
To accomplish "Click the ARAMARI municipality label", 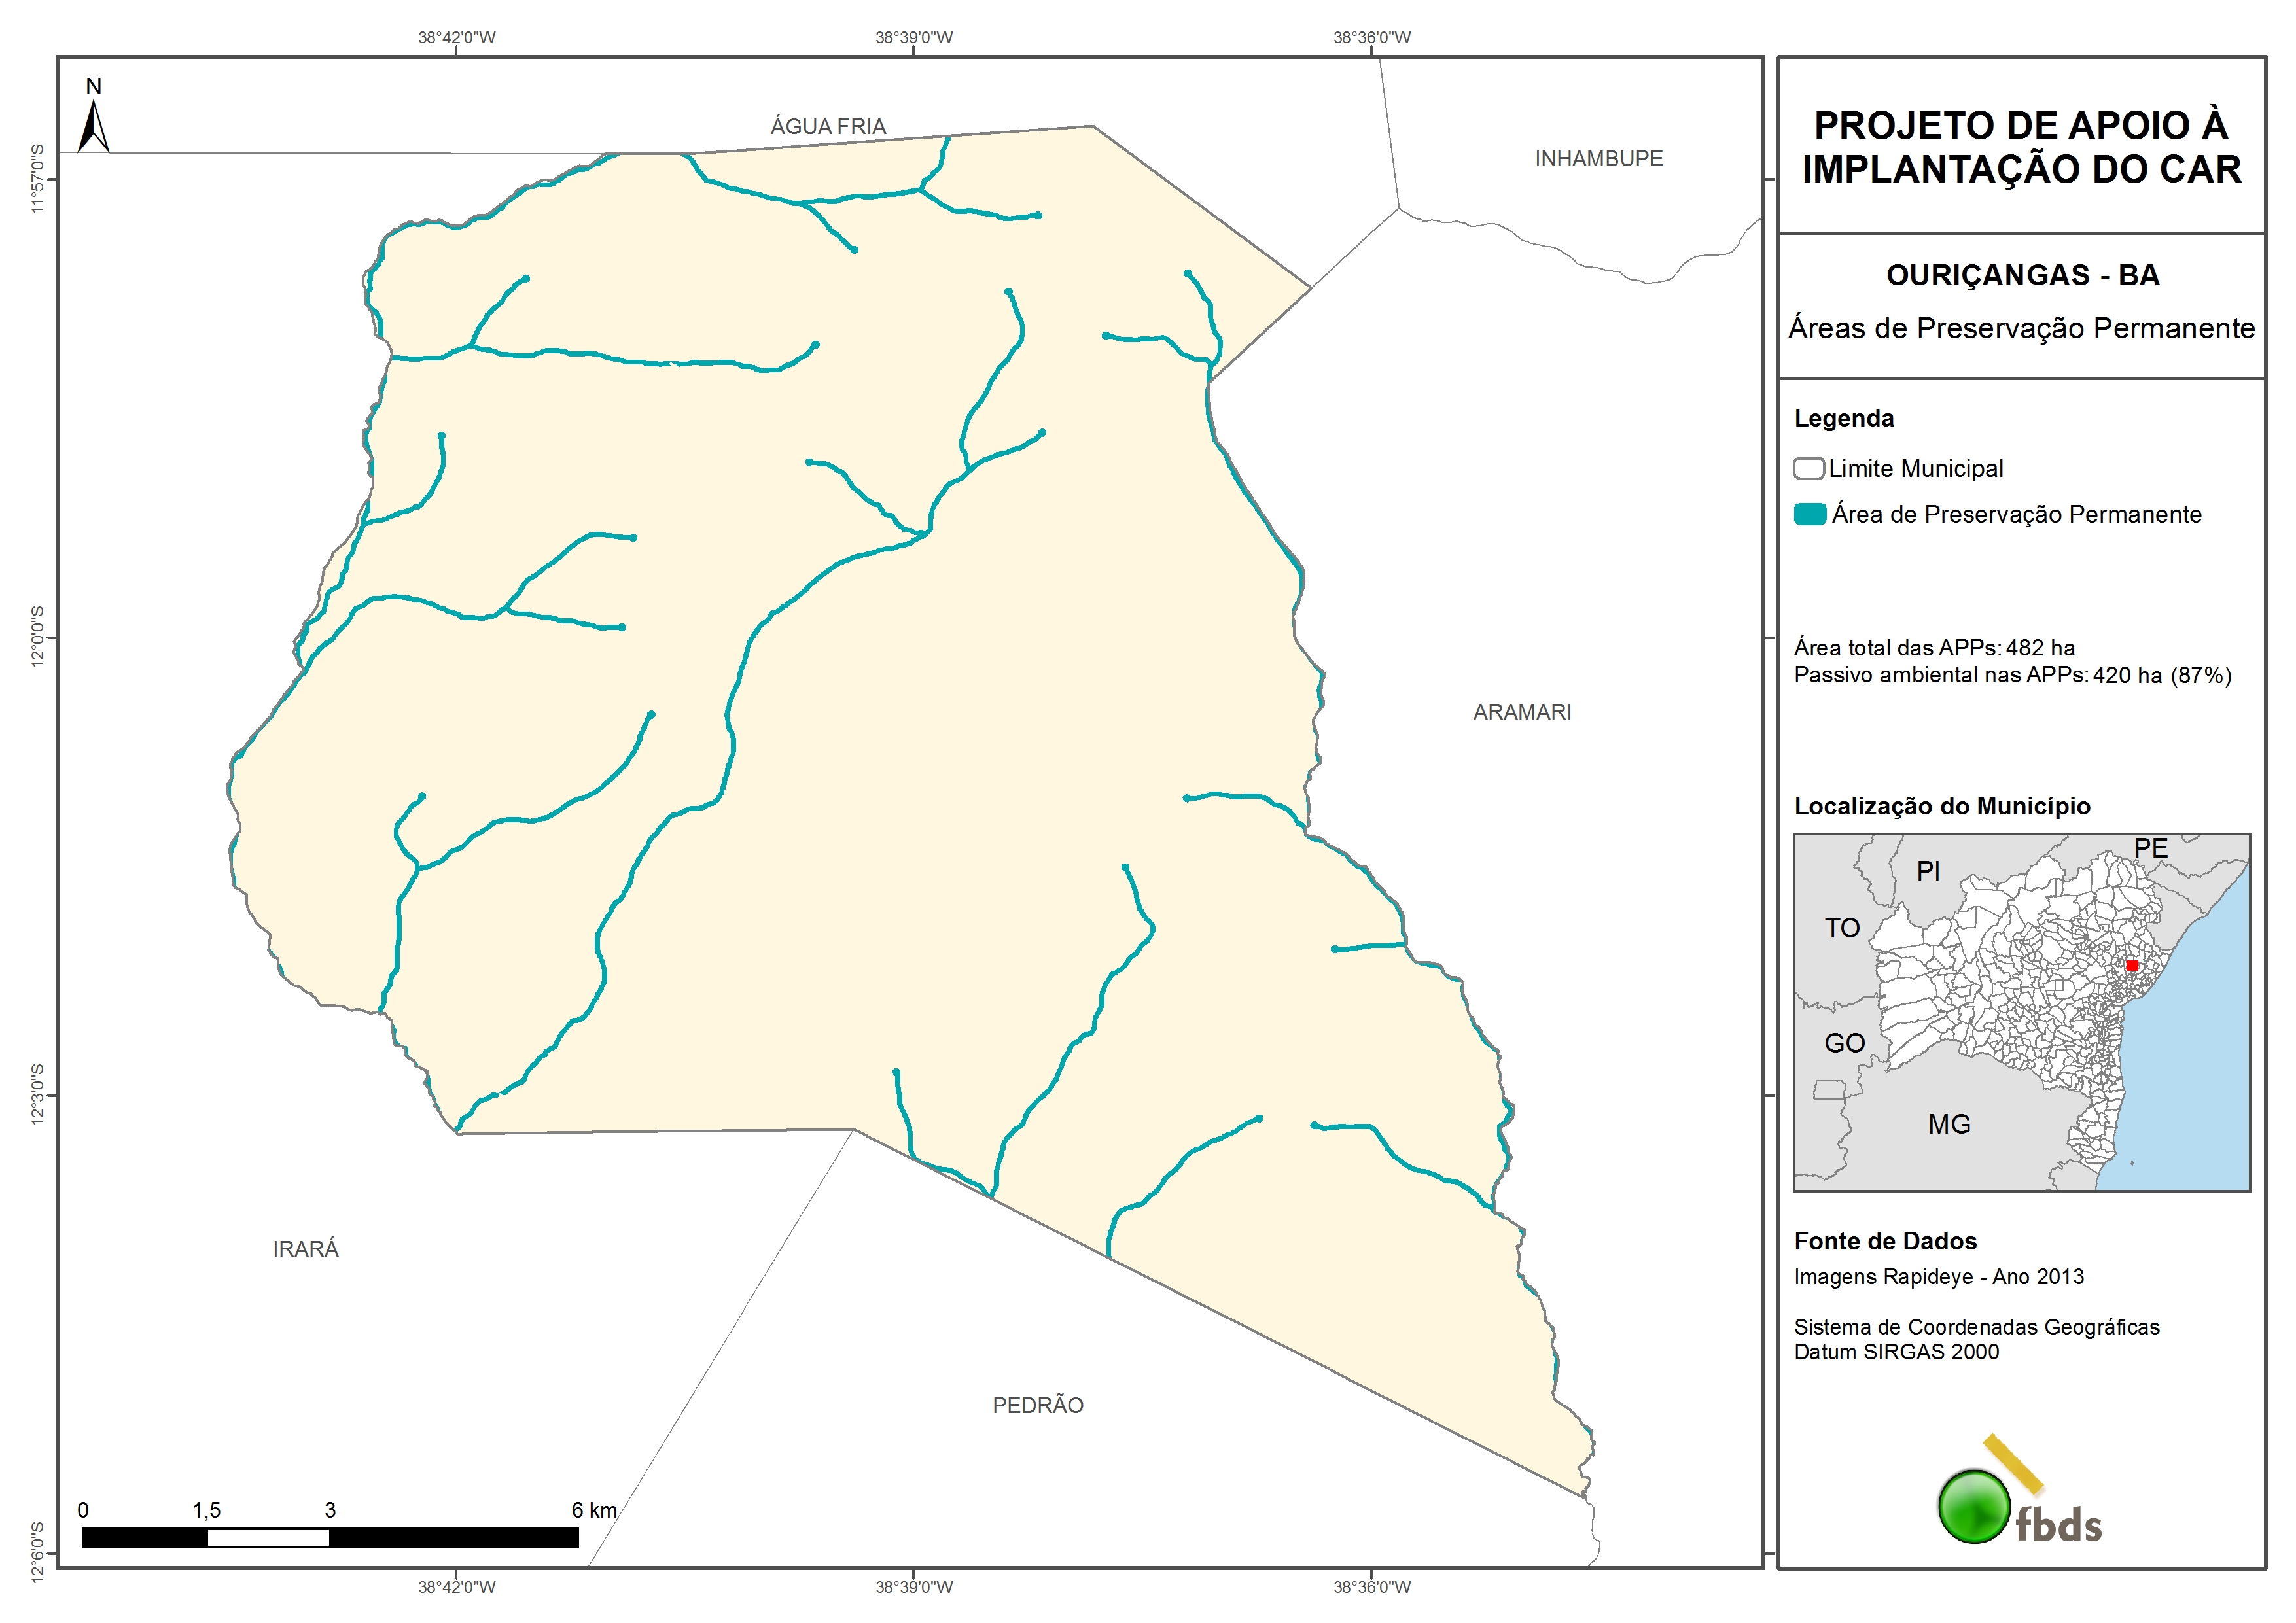I will pos(1521,712).
